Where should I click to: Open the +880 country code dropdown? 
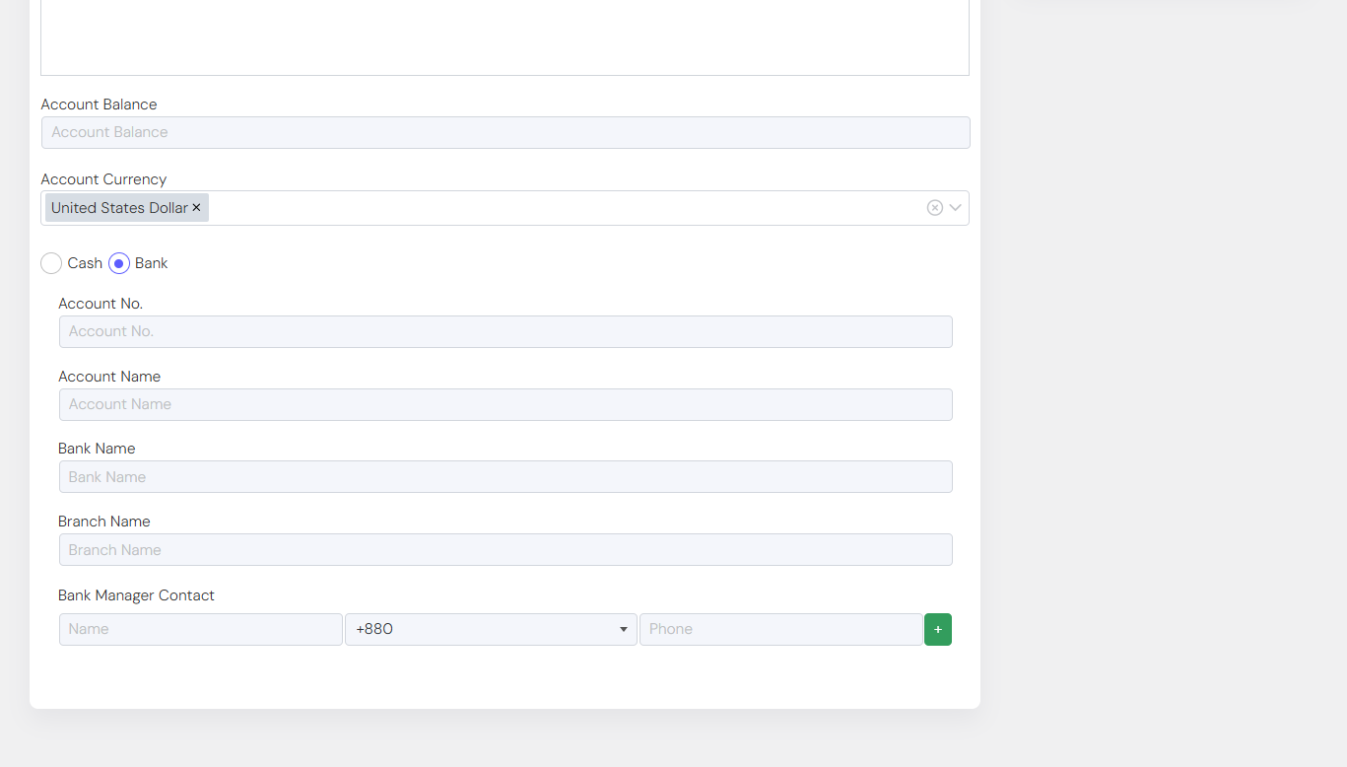[491, 629]
